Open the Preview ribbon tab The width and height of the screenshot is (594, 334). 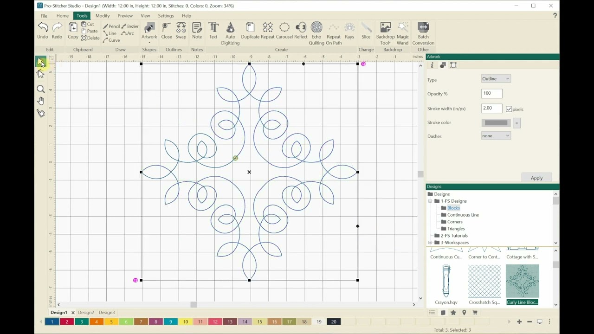click(125, 16)
